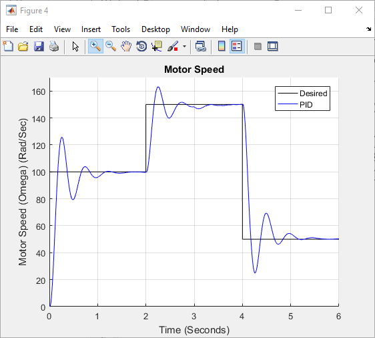Select the Edit Plot arrow tool
375x338 pixels.
pyautogui.click(x=75, y=46)
